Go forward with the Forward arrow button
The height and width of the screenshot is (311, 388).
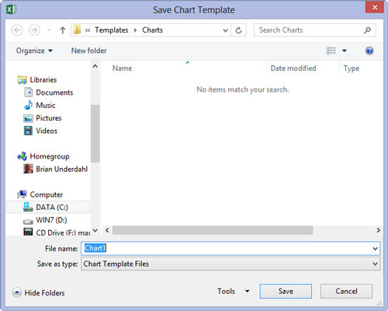[34, 30]
